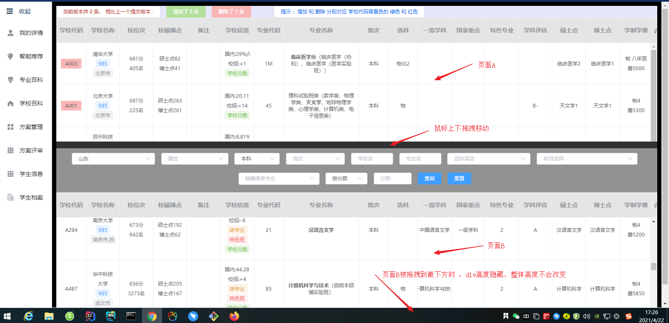Click Sogou input method tray icon
Screen dimensions: 669x323
(x=629, y=316)
